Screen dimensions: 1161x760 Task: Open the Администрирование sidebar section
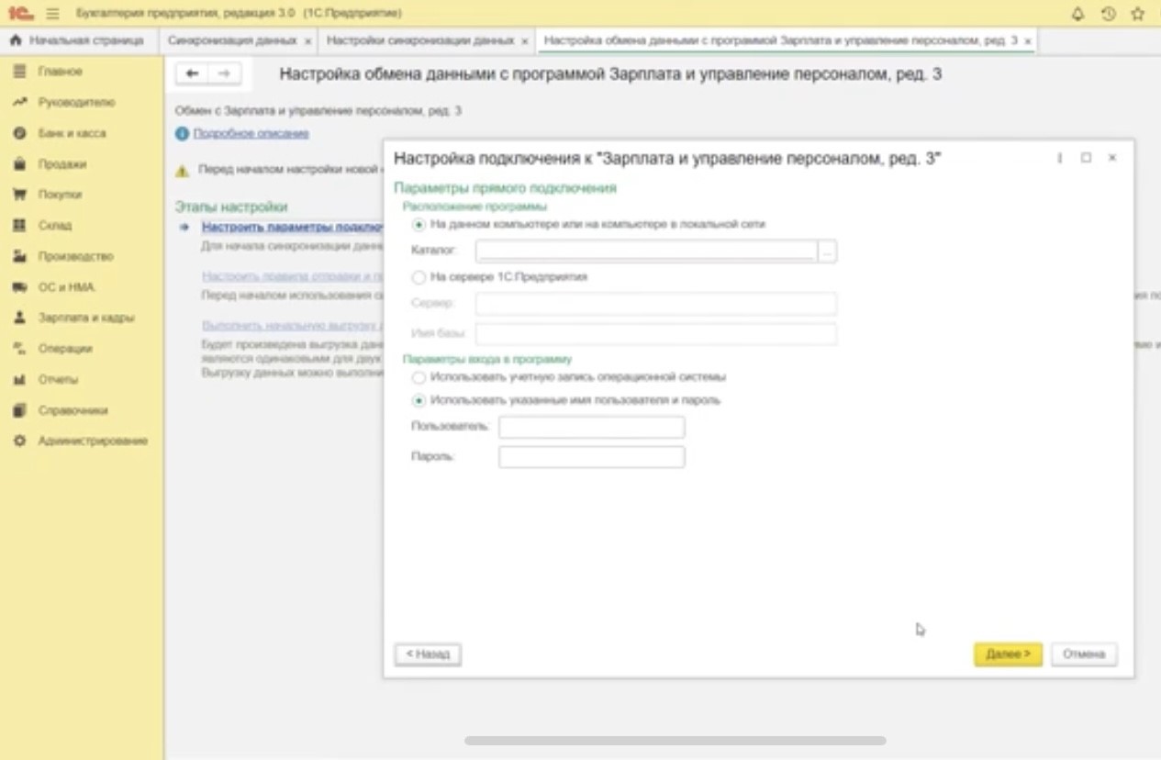[x=92, y=441]
